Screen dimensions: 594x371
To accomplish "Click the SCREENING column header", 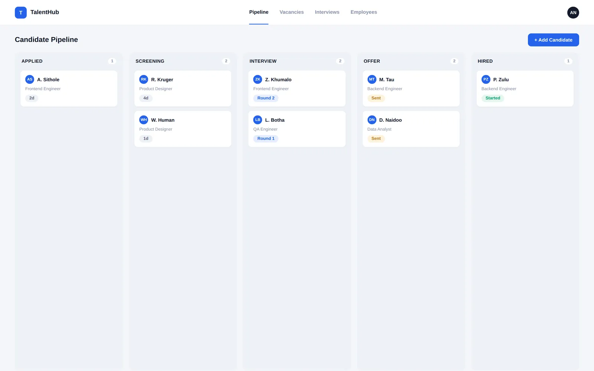I will coord(150,61).
